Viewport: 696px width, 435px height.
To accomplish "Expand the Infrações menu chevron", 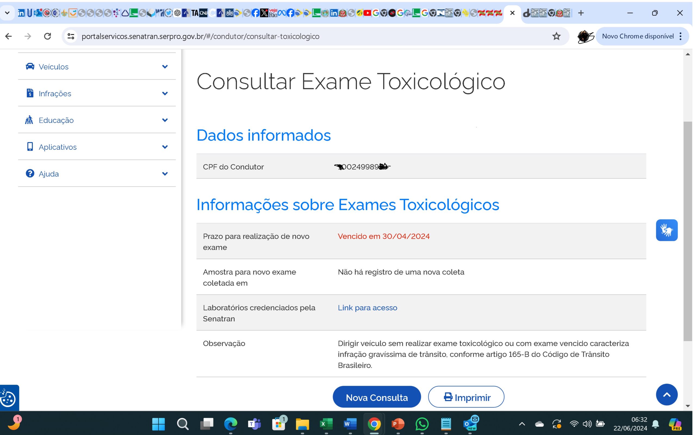I will pos(165,94).
